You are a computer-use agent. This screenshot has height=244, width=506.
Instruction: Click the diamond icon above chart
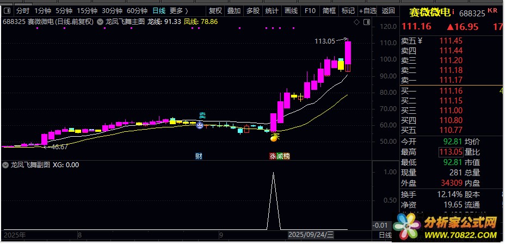click(x=356, y=22)
